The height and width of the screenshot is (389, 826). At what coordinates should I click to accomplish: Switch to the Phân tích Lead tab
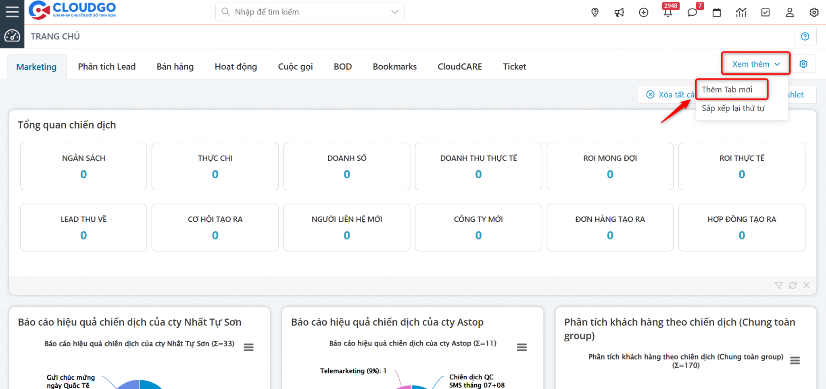click(107, 67)
